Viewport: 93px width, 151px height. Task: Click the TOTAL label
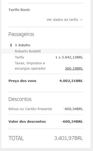coord(16,138)
